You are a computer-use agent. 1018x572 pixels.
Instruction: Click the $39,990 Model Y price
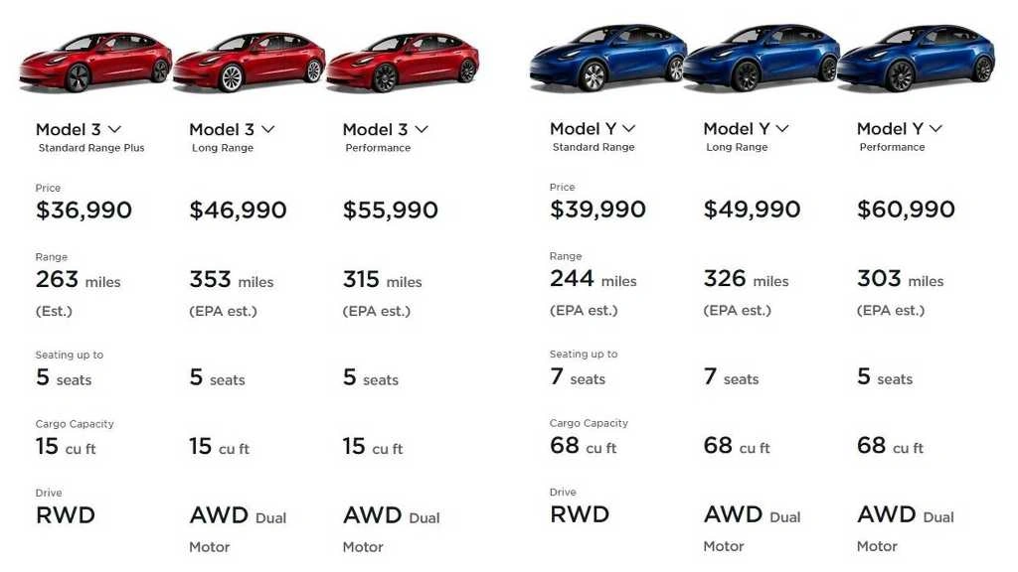pos(597,210)
